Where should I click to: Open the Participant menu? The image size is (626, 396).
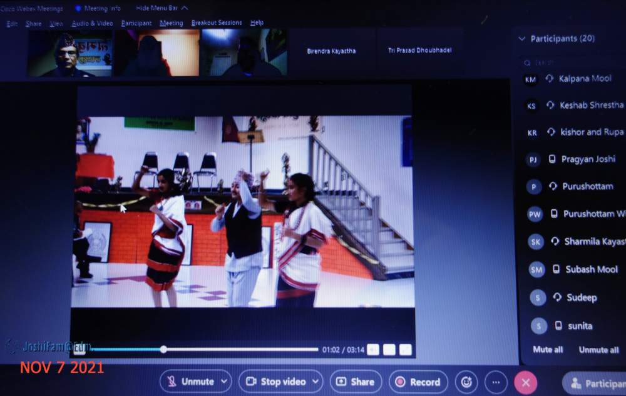pyautogui.click(x=136, y=23)
